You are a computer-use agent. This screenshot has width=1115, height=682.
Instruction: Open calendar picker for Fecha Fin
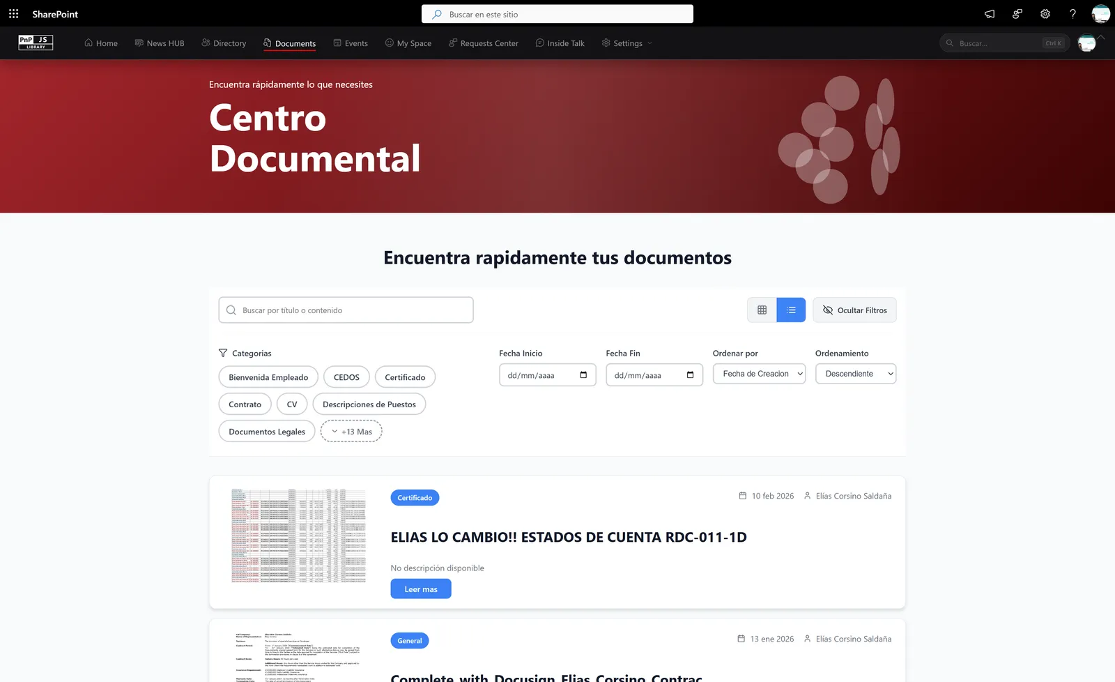click(690, 375)
